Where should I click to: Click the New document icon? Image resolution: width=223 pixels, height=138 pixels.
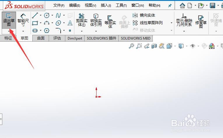pyautogui.click(x=190, y=6)
